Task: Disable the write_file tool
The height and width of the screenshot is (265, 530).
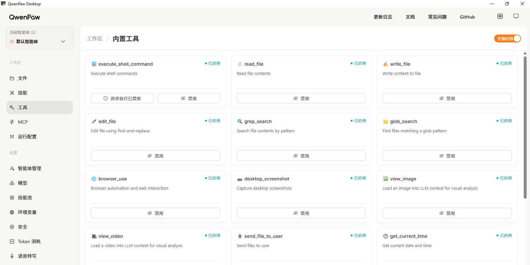Action: (x=447, y=98)
